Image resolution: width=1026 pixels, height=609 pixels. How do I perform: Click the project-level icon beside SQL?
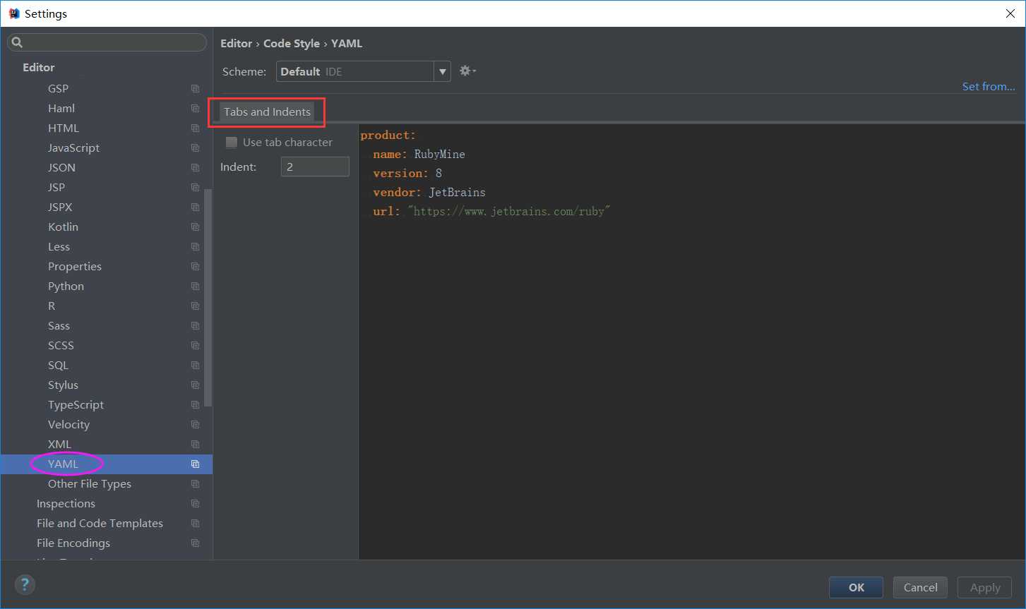pos(195,366)
